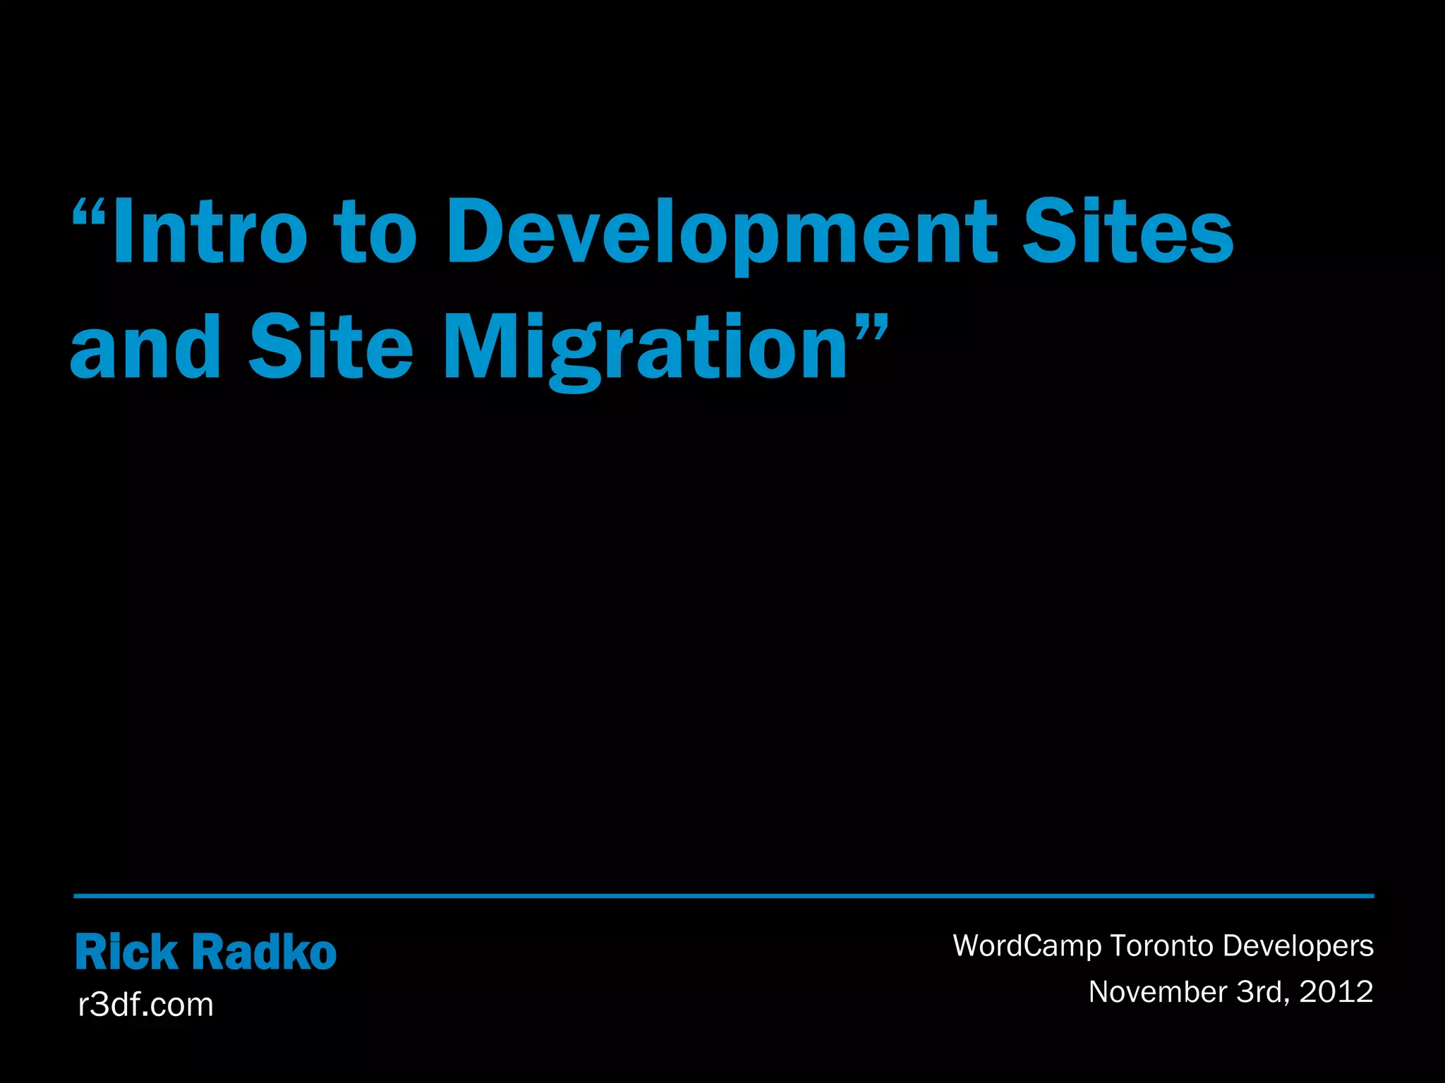Screen dimensions: 1445x1083
Task: Click the r3df.com website link
Action: (x=145, y=1004)
